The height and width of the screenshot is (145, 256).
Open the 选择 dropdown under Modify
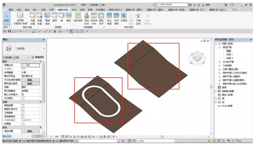click(x=7, y=27)
